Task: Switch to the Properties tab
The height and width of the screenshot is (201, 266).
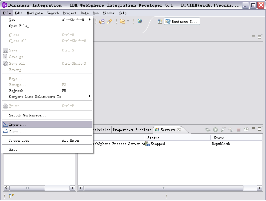Action: point(123,130)
